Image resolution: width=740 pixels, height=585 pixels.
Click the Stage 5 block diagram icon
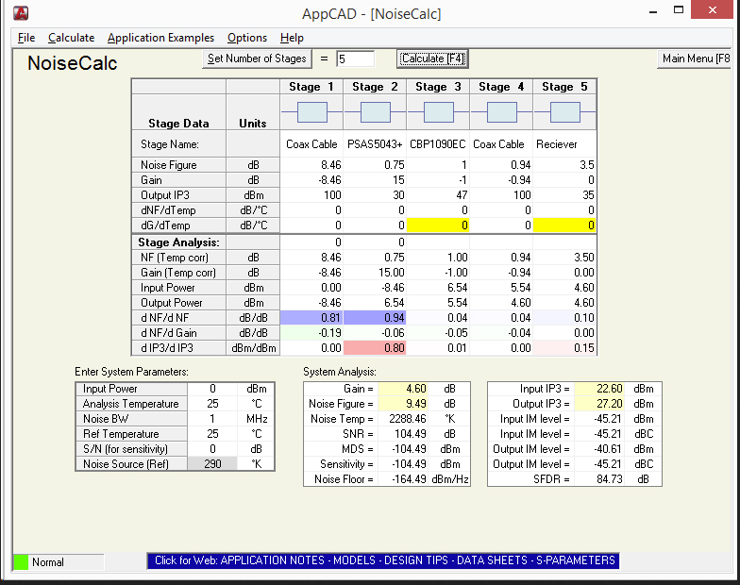click(564, 112)
